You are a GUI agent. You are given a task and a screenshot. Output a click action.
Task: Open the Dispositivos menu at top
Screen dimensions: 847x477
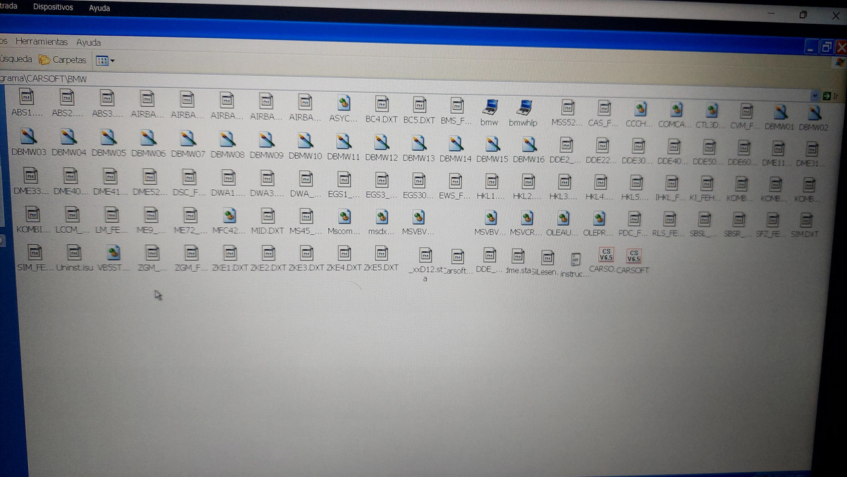(53, 7)
